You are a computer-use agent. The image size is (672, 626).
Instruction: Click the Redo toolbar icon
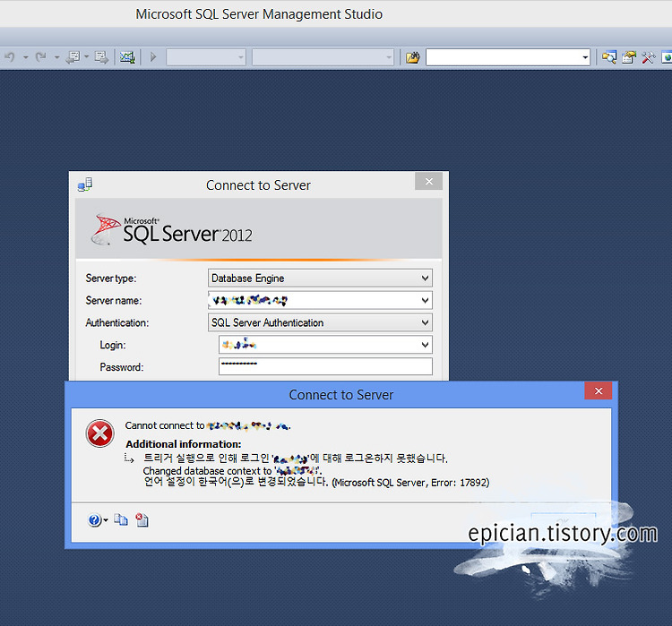click(41, 57)
